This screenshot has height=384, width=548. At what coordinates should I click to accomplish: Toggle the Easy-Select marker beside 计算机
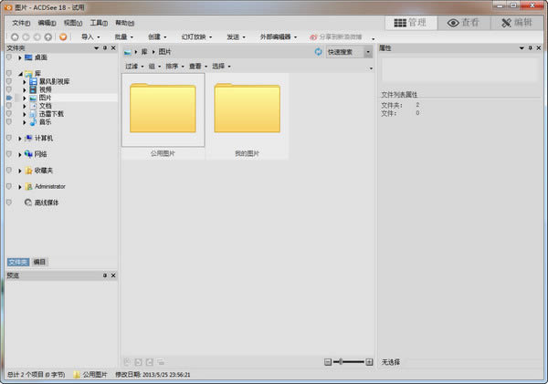tap(9, 138)
